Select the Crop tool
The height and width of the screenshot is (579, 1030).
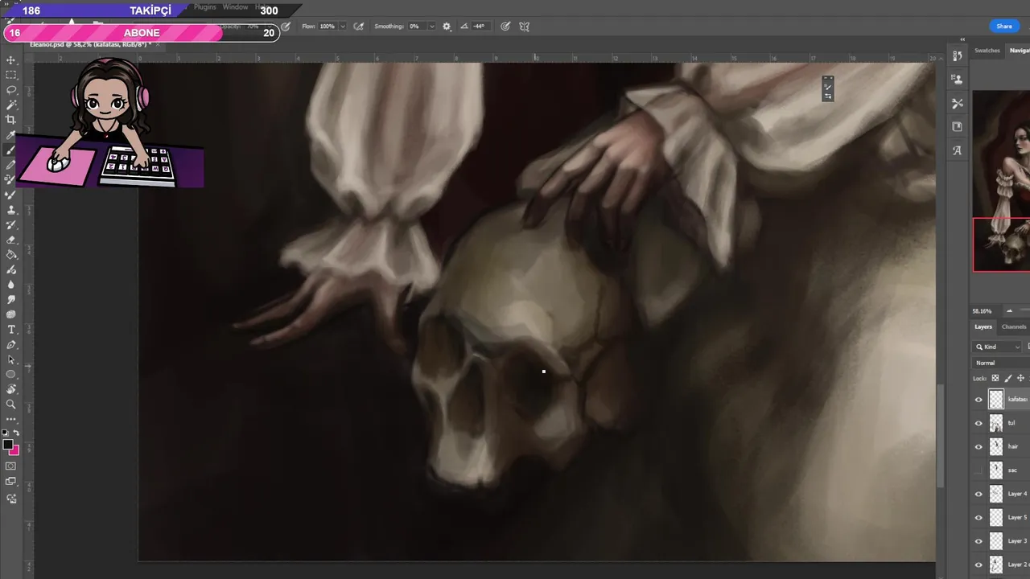click(11, 120)
